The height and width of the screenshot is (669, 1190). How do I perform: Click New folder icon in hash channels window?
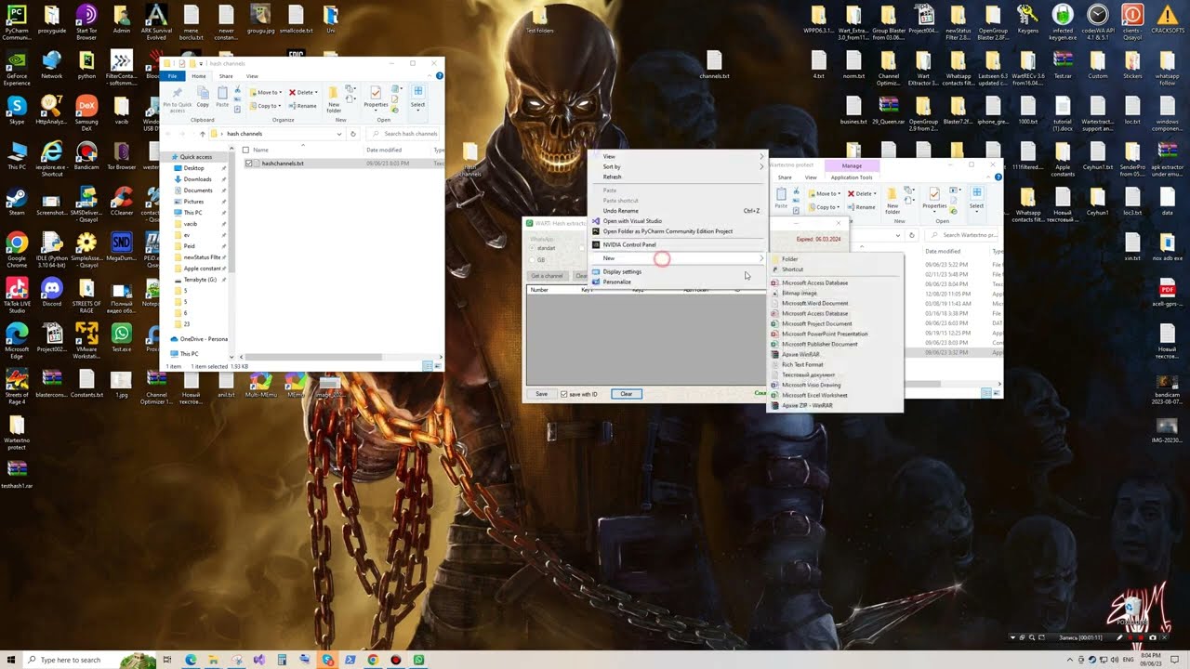334,98
